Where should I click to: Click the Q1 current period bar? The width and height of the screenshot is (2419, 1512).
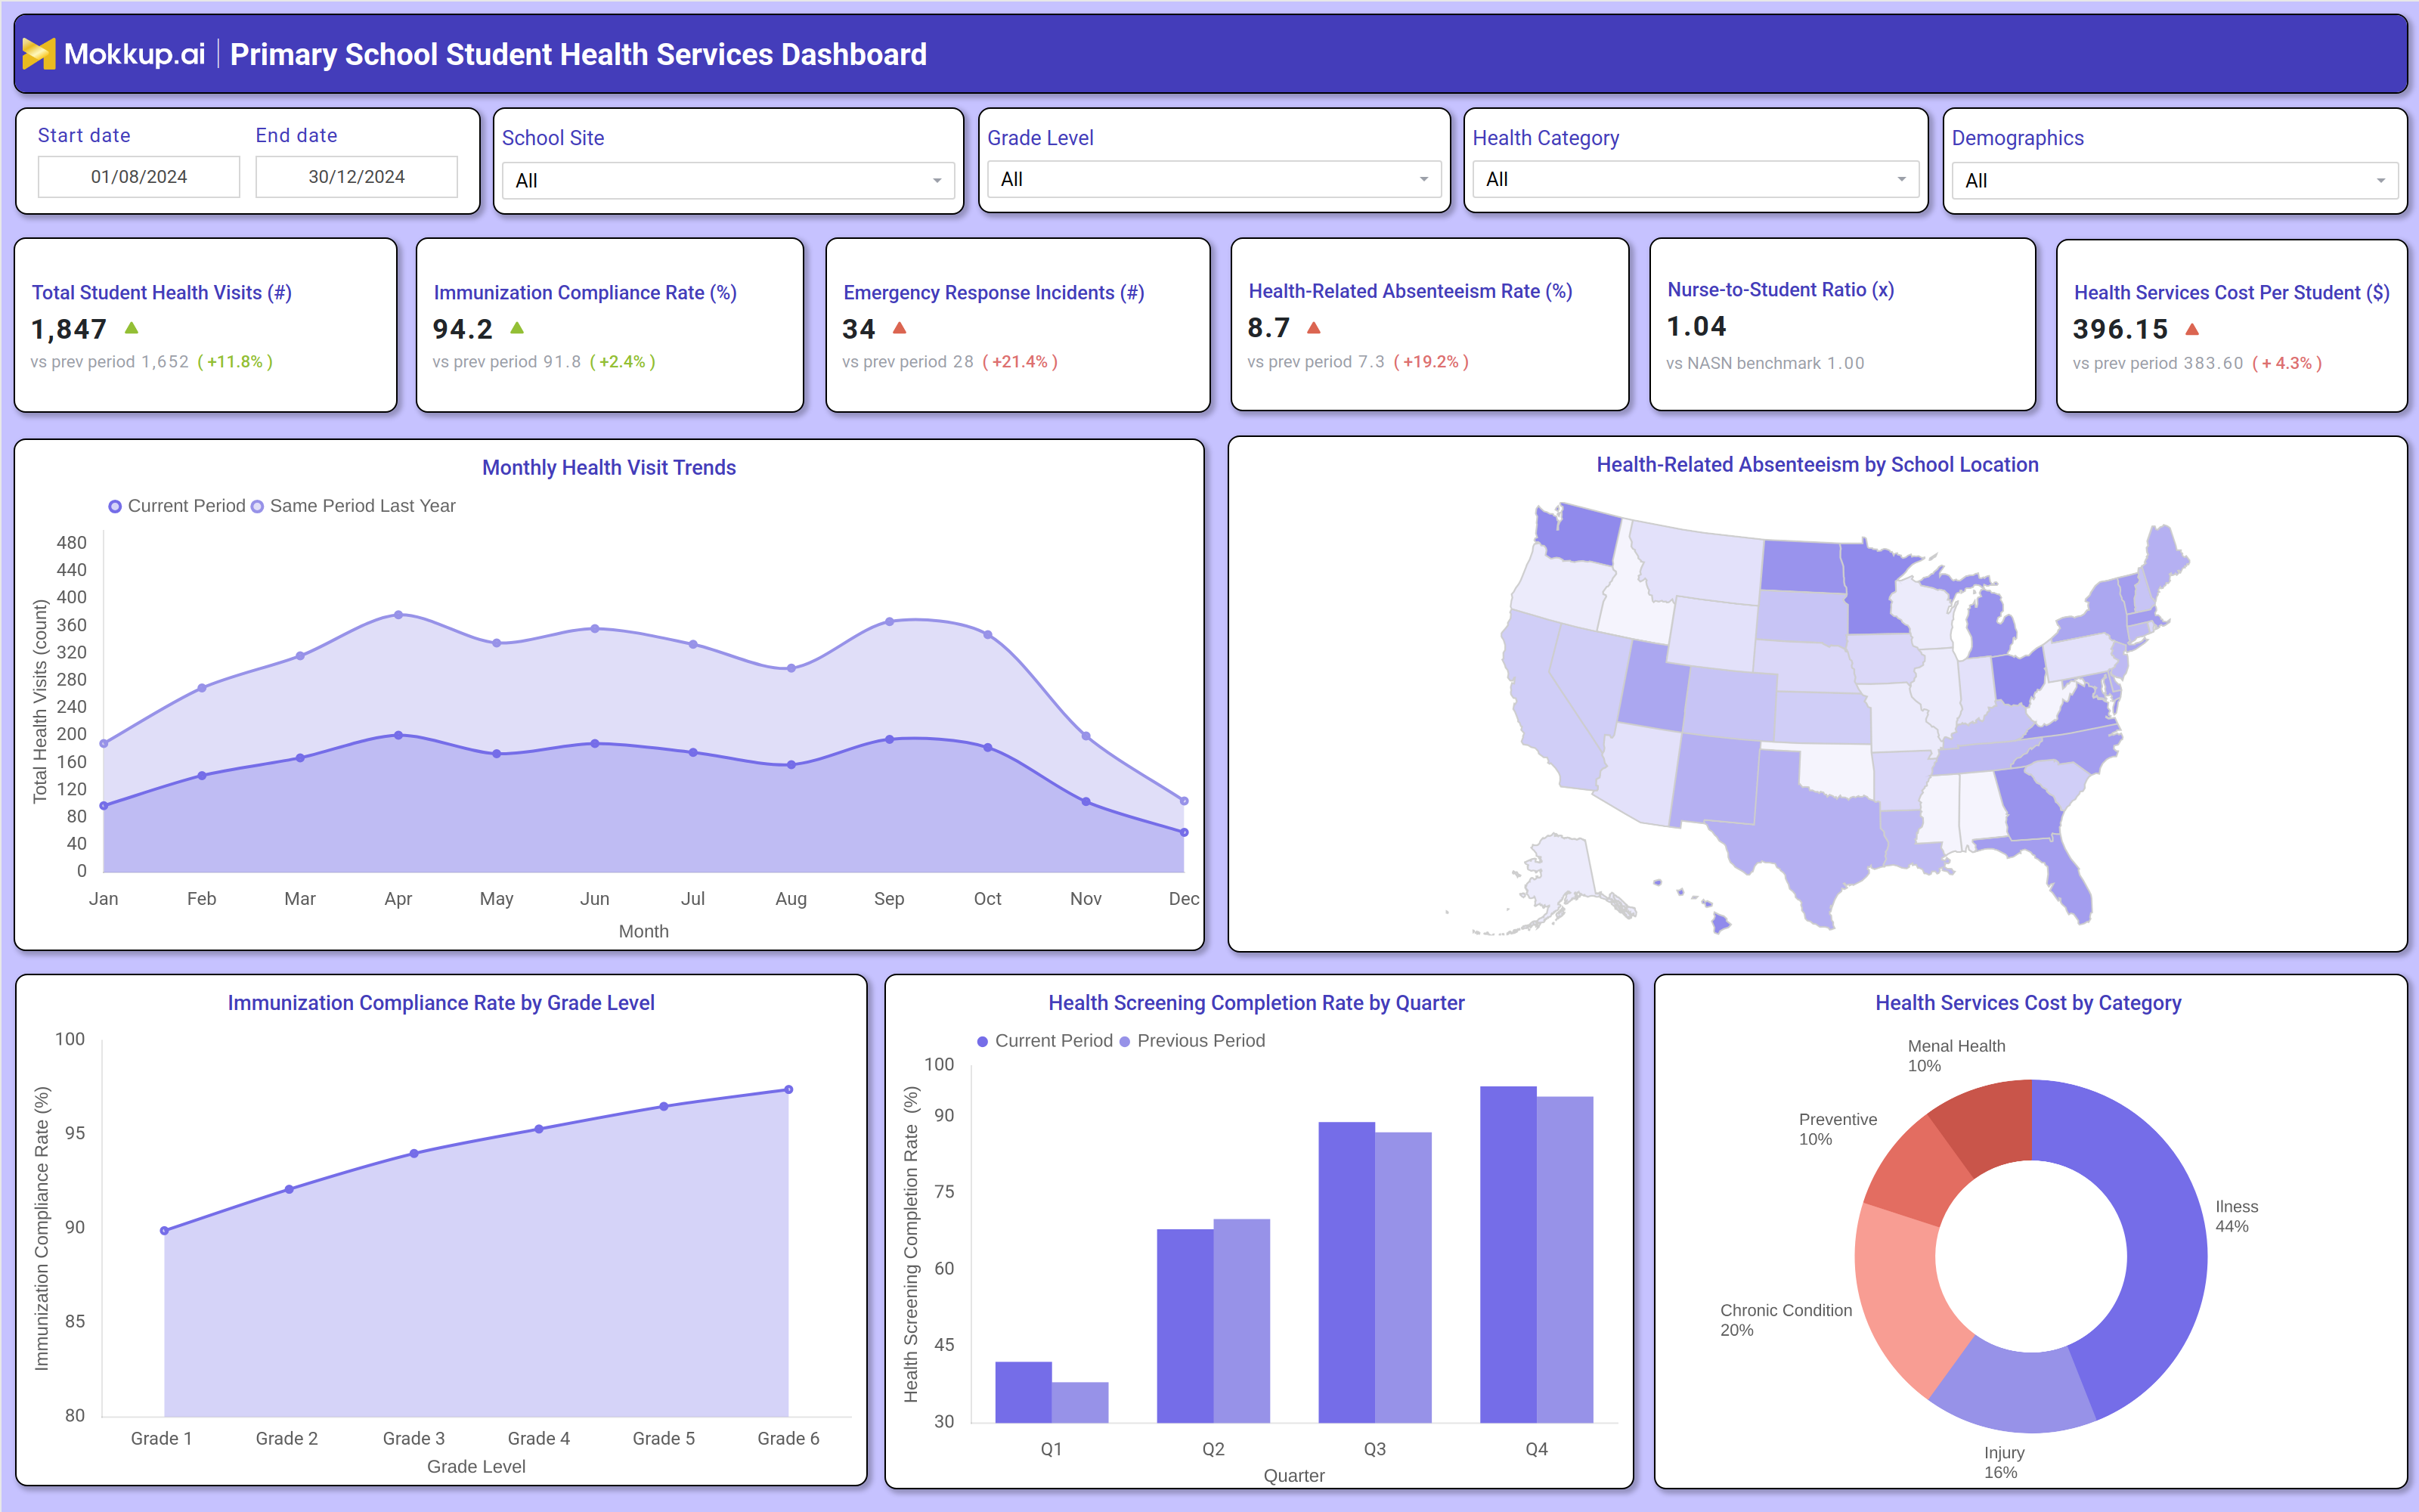point(1024,1392)
